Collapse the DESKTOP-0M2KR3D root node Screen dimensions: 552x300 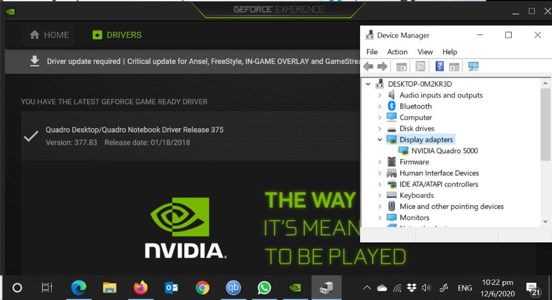(368, 84)
